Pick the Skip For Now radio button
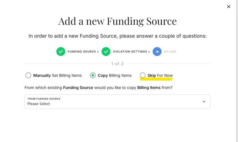Screen dimensions: 238x142 tap(143, 75)
